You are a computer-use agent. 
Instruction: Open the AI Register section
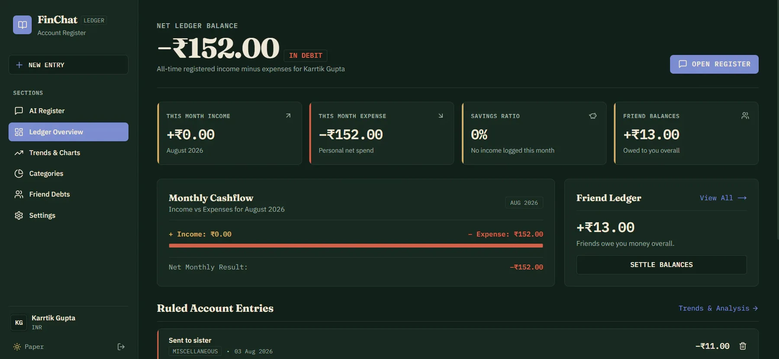[68, 111]
